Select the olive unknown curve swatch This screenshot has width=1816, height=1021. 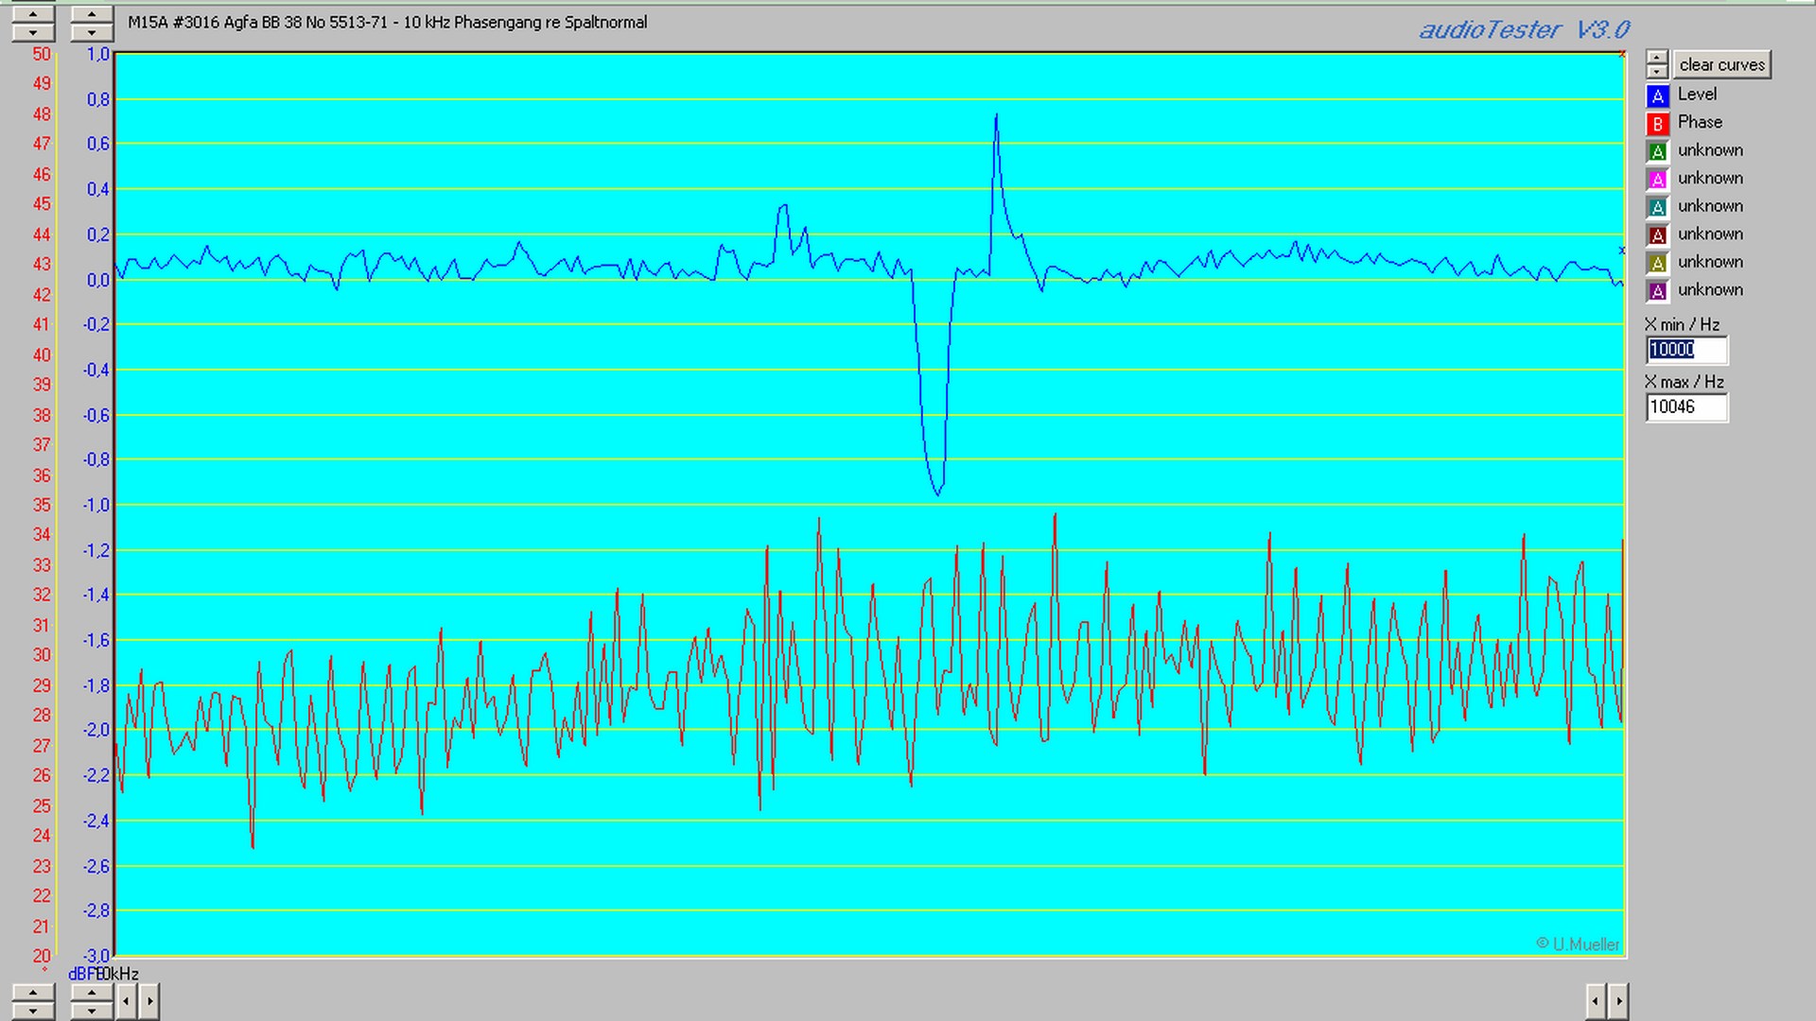click(x=1657, y=263)
